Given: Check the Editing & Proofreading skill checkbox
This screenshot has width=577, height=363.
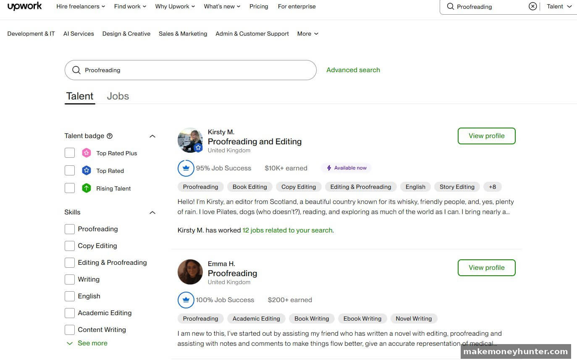Looking at the screenshot, I should pyautogui.click(x=70, y=263).
